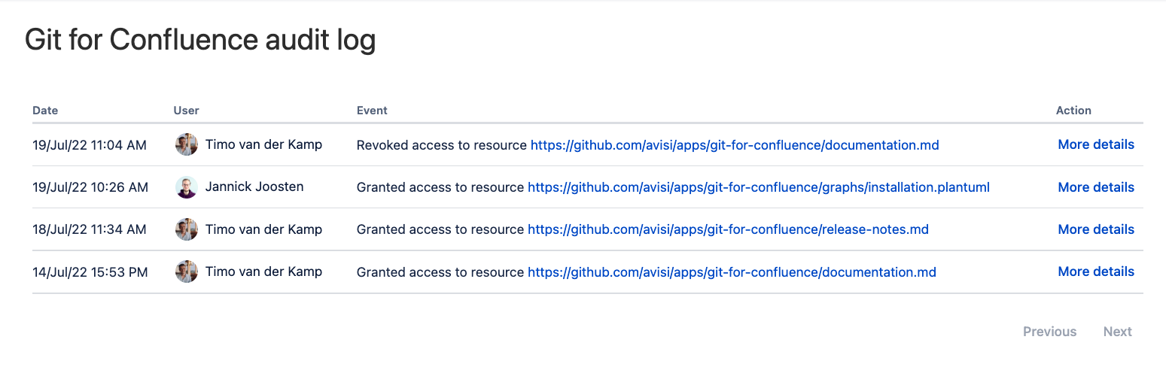Click the User column header
1166x376 pixels.
(x=186, y=111)
